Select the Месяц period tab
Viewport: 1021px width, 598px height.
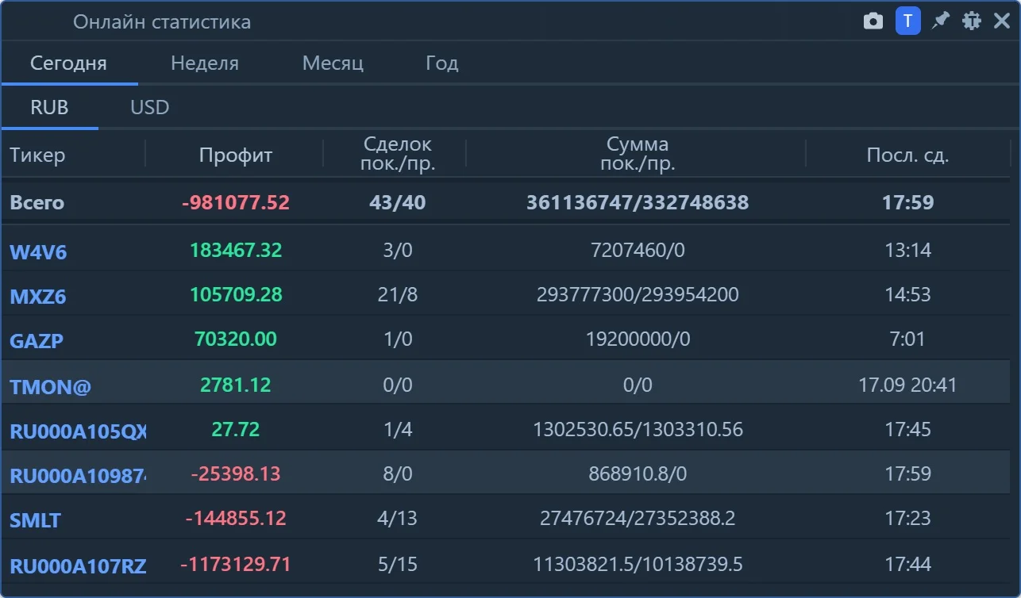[x=333, y=63]
